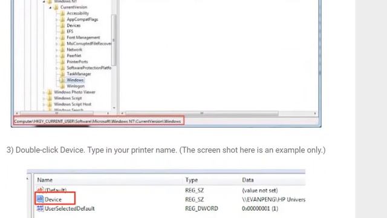This screenshot has height=218, width=387.
Task: Select the TaskManager key
Action: pyautogui.click(x=79, y=74)
